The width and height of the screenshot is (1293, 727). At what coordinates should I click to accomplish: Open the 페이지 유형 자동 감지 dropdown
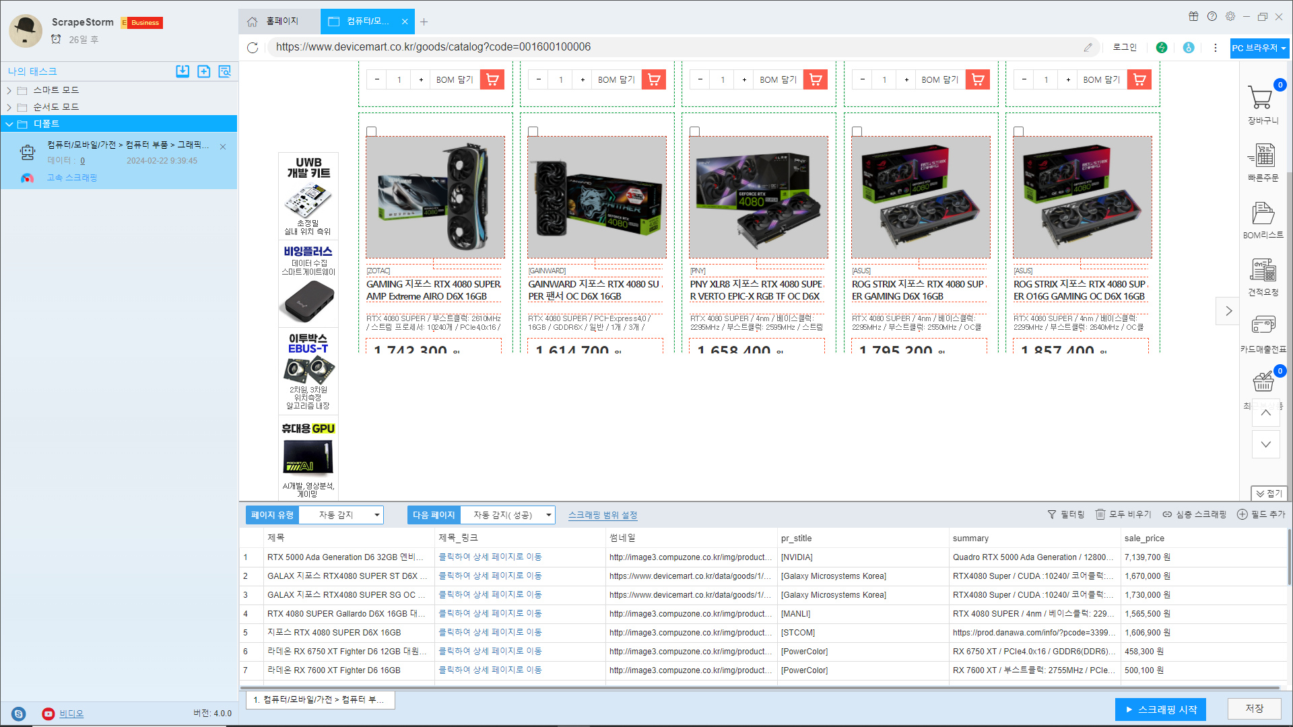(x=341, y=515)
